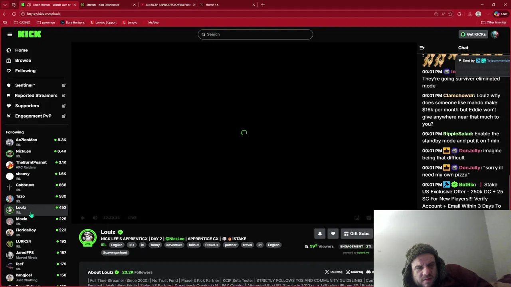Click the pop-out icon beside Engagement PvP
The width and height of the screenshot is (511, 287).
point(63,116)
